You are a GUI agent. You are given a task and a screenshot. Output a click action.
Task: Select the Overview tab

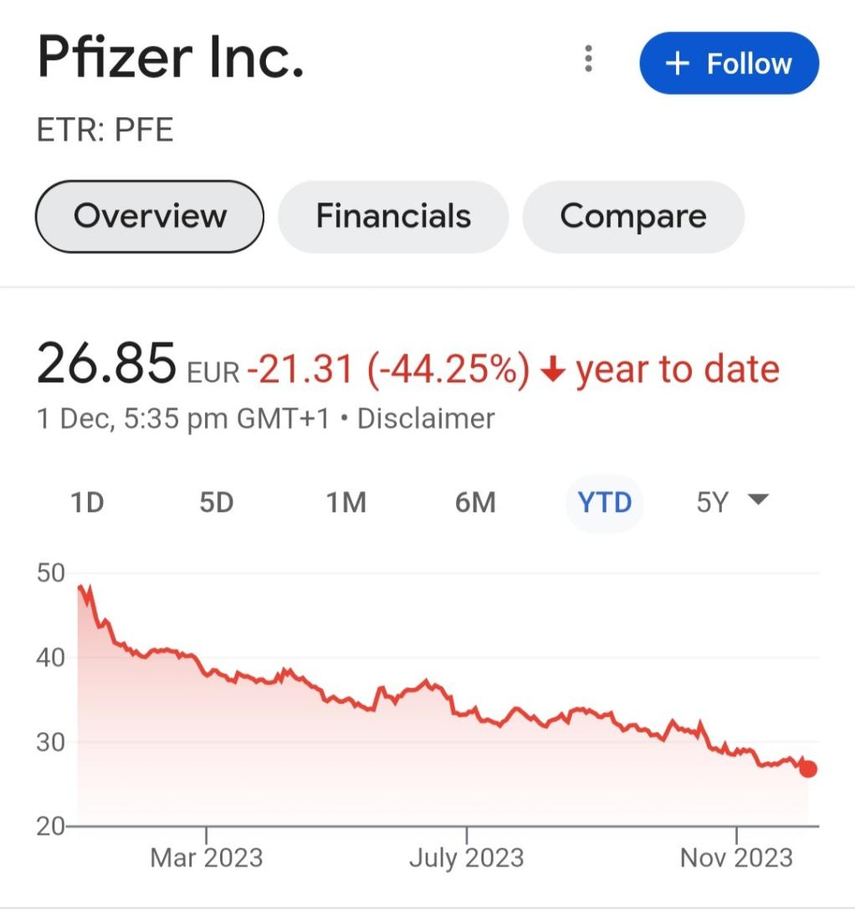pyautogui.click(x=150, y=216)
